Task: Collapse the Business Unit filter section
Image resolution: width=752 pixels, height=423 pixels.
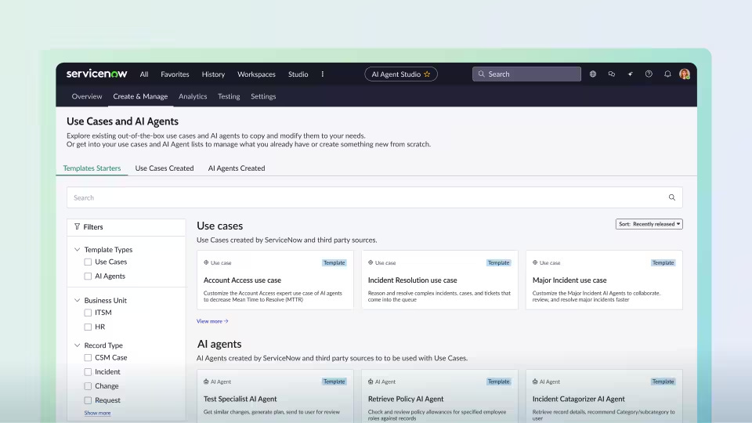Action: [78, 300]
